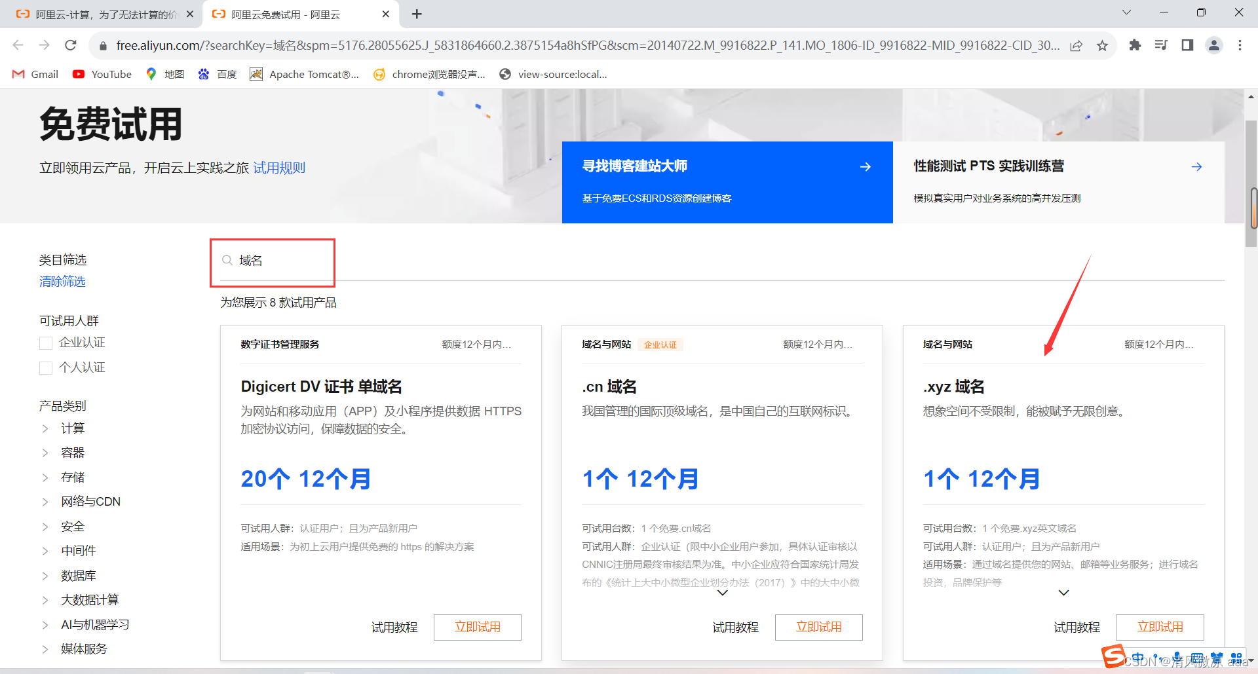Open Chrome three-dot menu
1258x674 pixels.
pos(1240,45)
